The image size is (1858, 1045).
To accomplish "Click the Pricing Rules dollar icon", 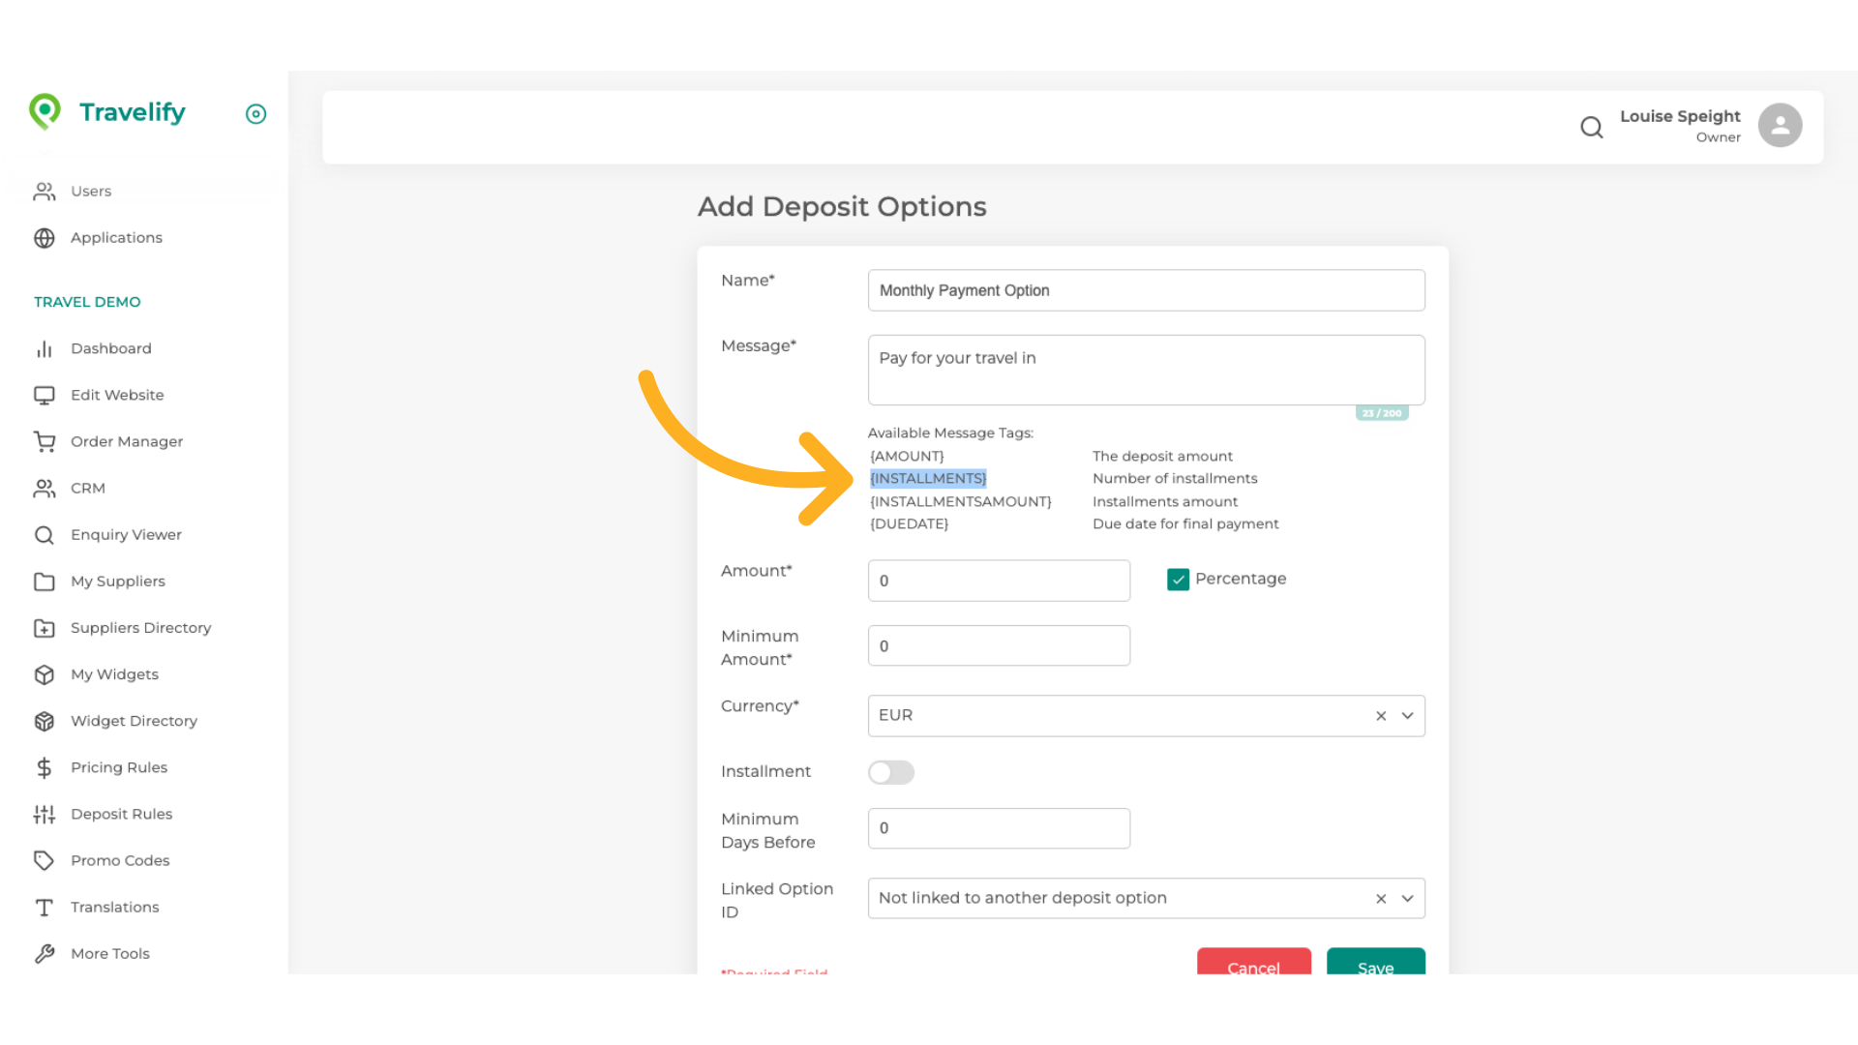I will tap(45, 767).
